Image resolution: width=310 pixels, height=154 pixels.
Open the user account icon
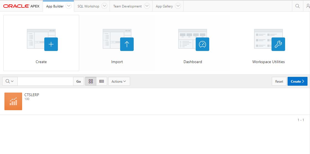[x=308, y=6]
